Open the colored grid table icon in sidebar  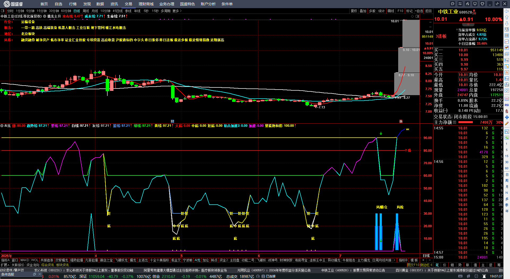507,36
